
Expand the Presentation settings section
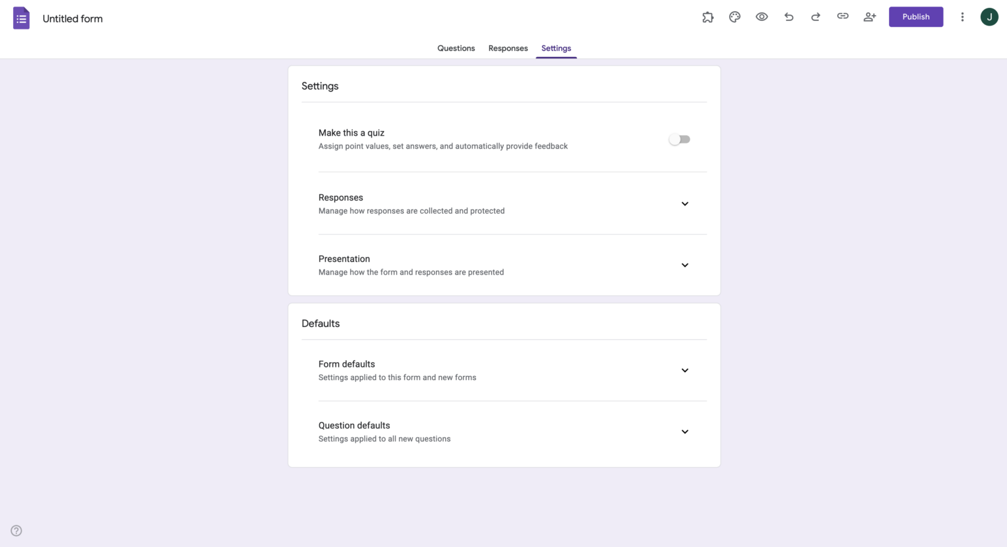pos(684,265)
